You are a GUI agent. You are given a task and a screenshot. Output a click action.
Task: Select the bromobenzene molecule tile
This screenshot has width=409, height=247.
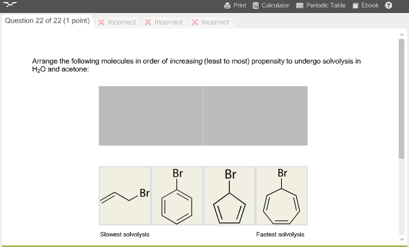177,196
